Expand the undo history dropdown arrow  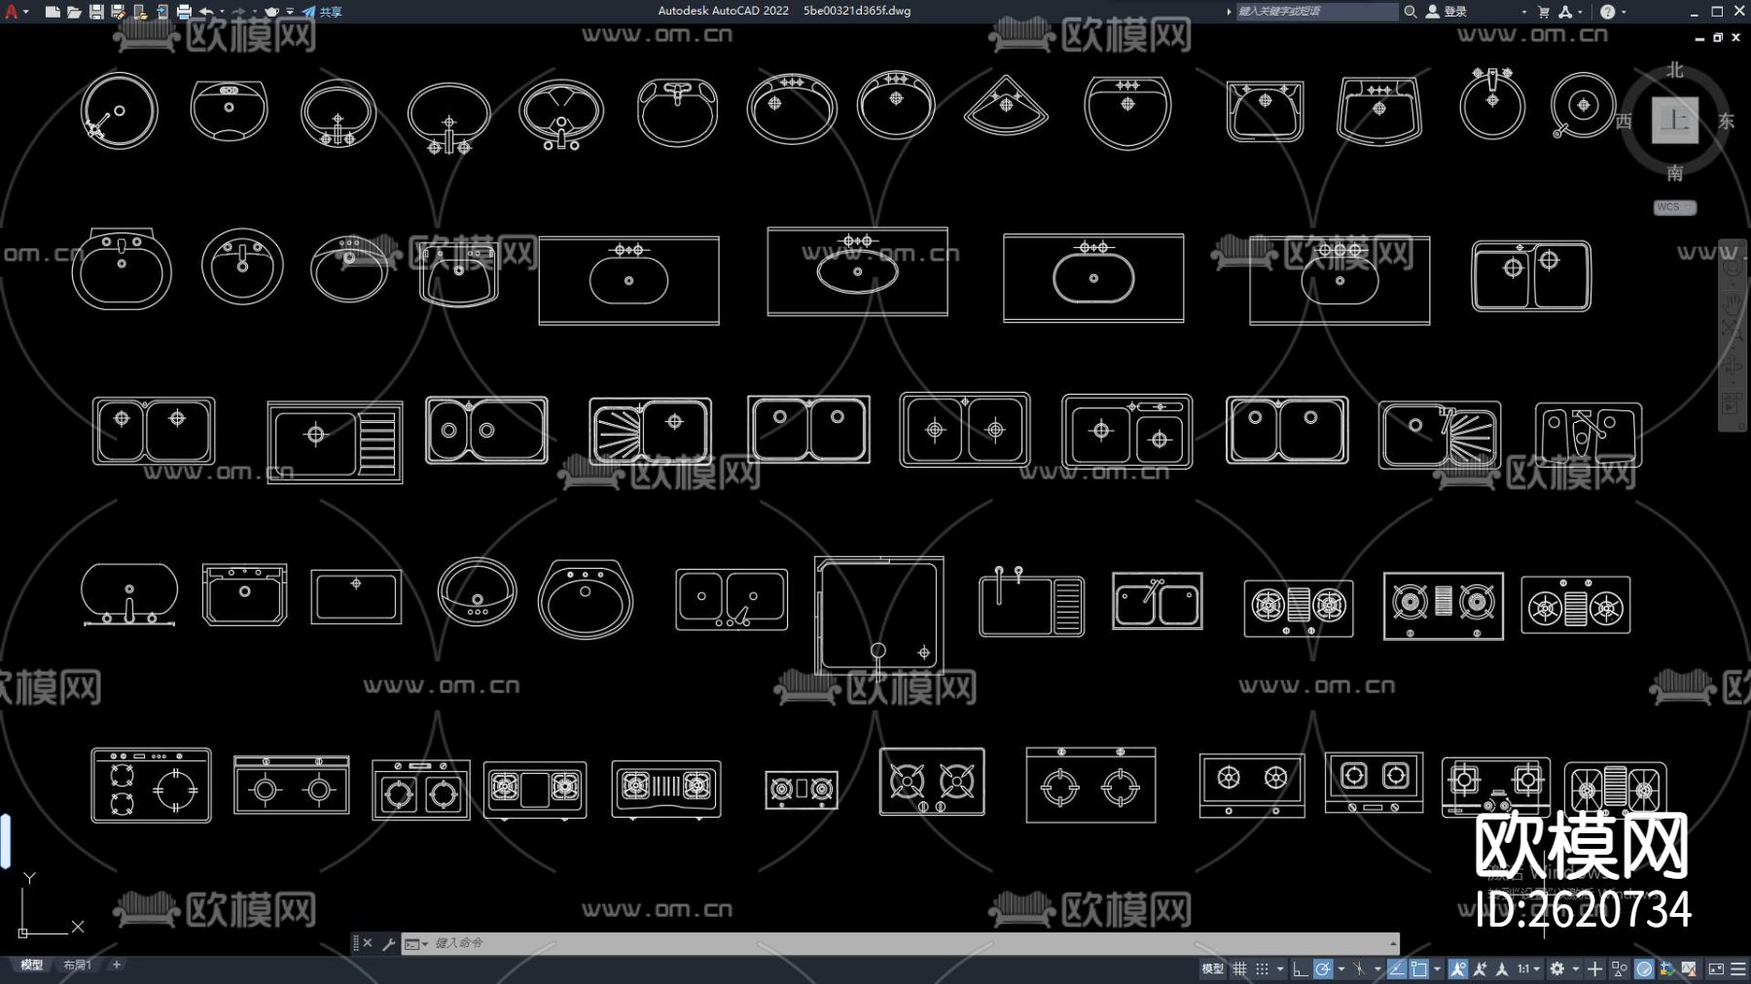click(x=222, y=12)
